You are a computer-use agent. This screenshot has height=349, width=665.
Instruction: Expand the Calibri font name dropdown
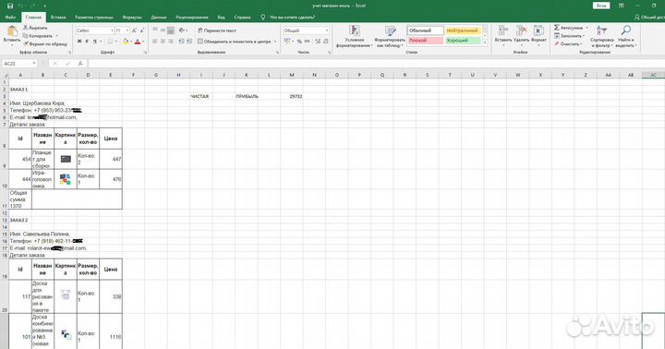pos(112,30)
